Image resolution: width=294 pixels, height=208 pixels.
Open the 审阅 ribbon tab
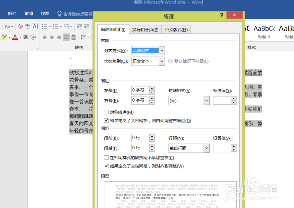click(x=29, y=14)
